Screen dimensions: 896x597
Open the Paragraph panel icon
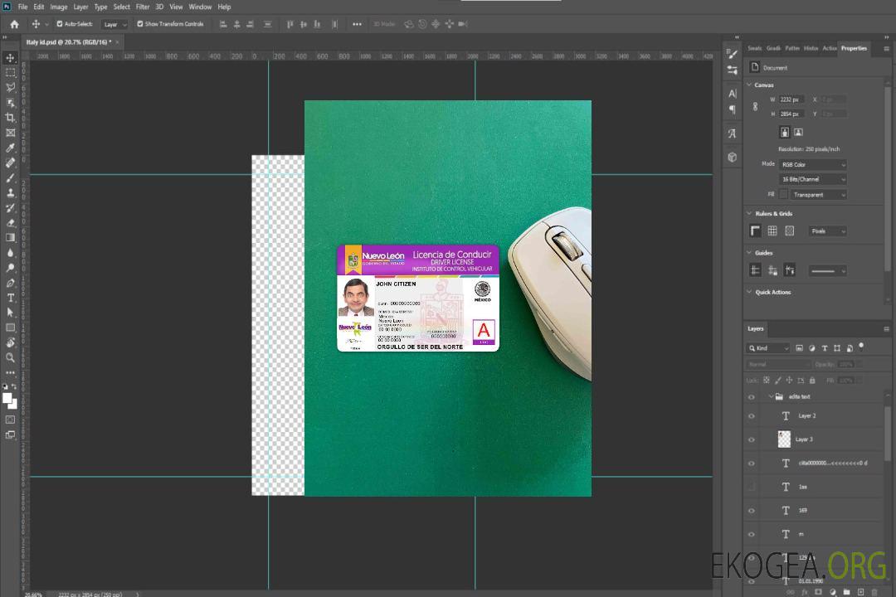[x=733, y=109]
